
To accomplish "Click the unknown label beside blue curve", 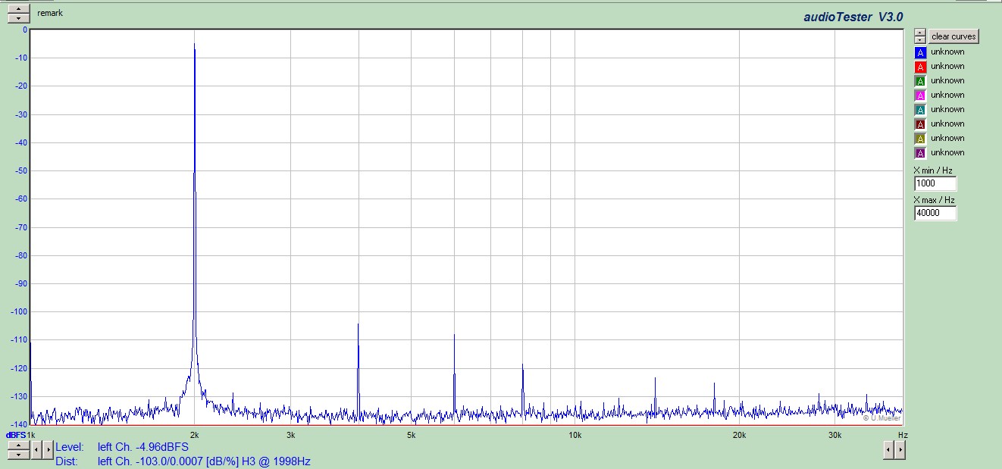I will point(947,52).
